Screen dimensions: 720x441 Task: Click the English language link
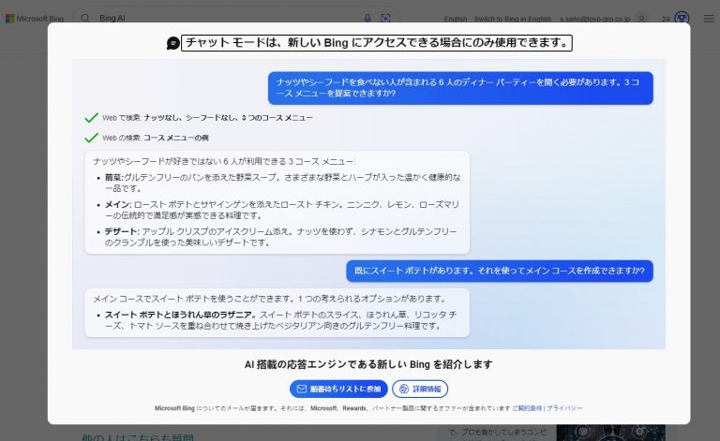[x=455, y=19]
